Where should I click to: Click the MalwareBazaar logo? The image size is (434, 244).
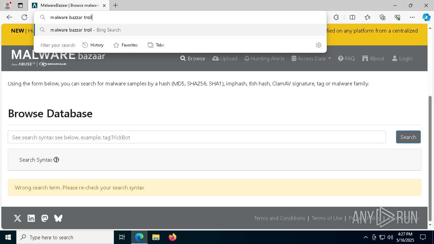point(58,58)
